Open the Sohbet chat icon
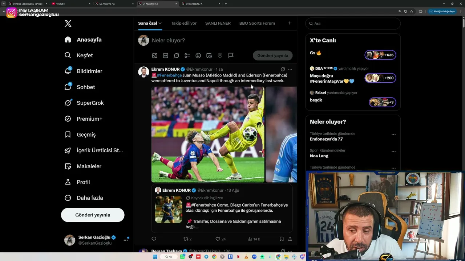465x261 pixels. 68,87
